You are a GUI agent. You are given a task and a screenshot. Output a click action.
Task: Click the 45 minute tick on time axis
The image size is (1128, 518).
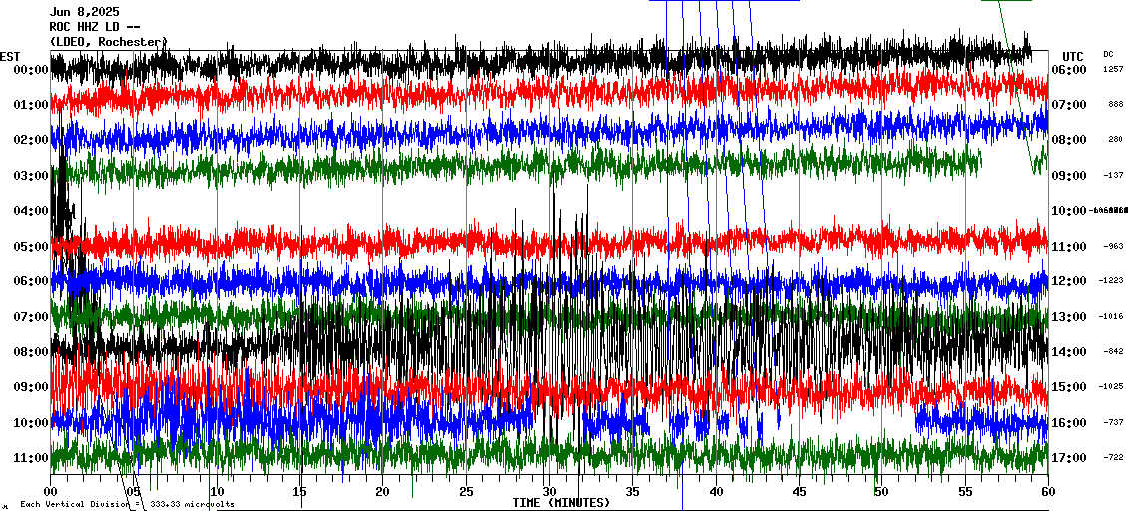click(799, 491)
